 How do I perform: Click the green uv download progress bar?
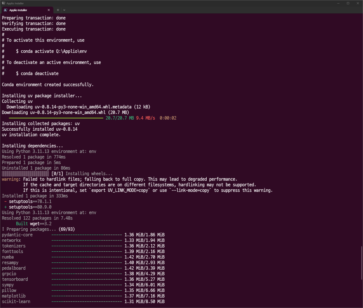pyautogui.click(x=56, y=118)
